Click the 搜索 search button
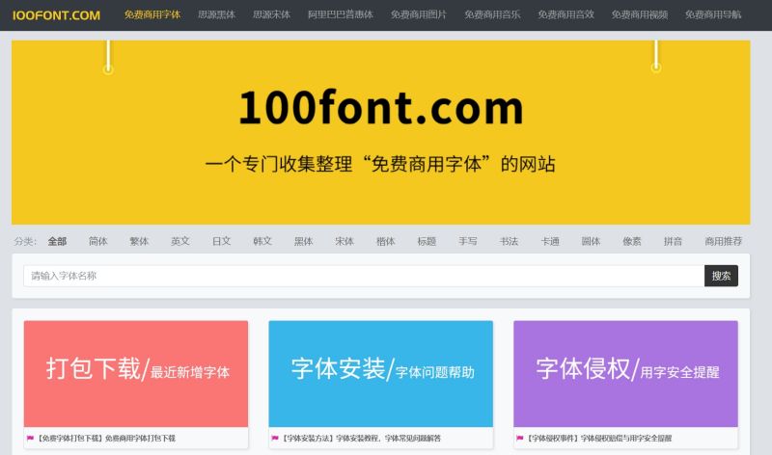This screenshot has width=772, height=455. click(x=721, y=276)
